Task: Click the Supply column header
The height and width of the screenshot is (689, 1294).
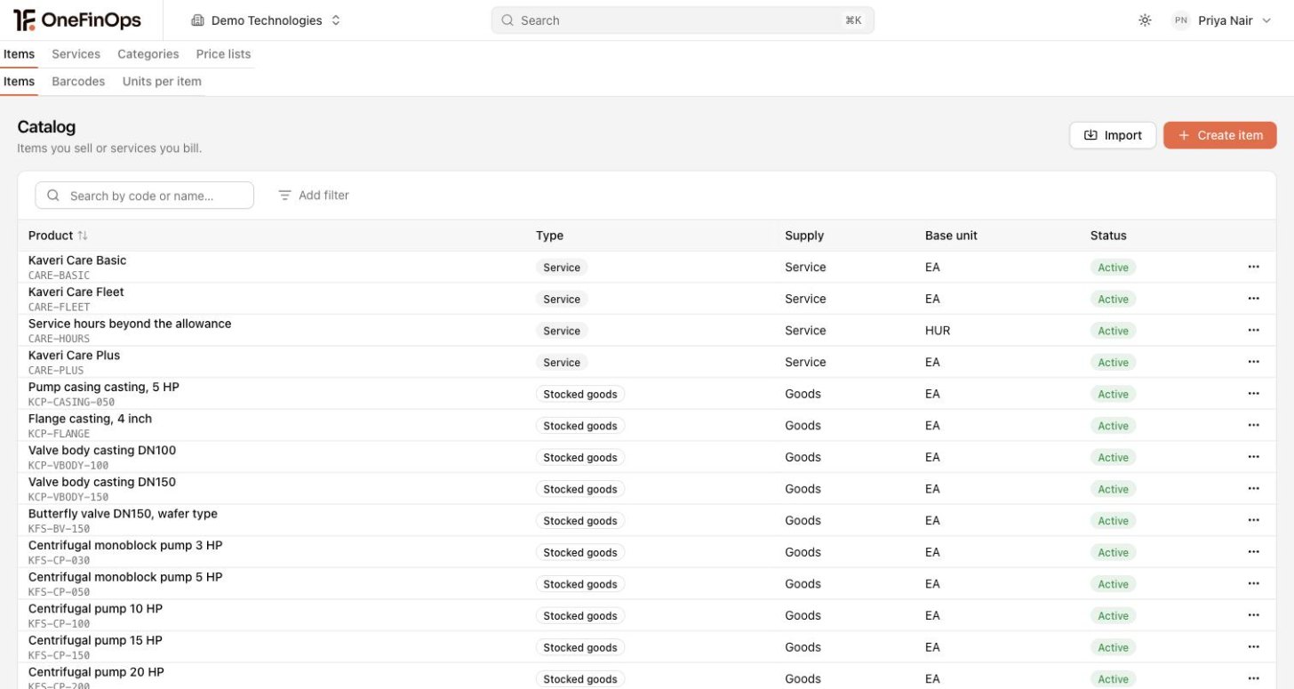Action: 804,236
